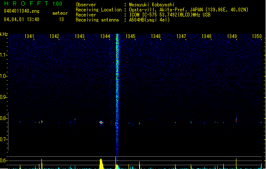Screen dimensions: 266x169
Task: Click the 1347 time axis label
Action: point(181,36)
